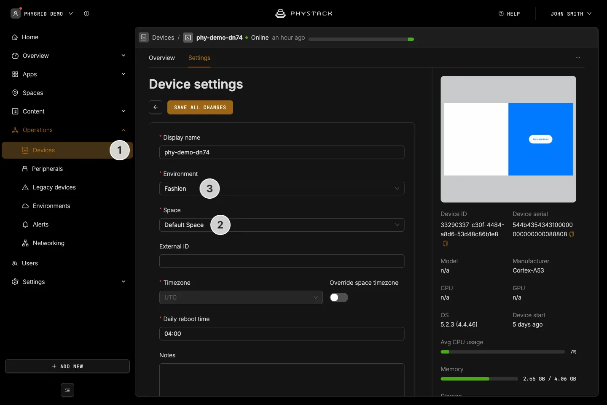Copy the Device ID value

point(445,243)
